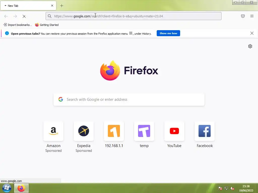Open a new tab with the plus button
Screen dimensions: 258x193
(x=61, y=6)
